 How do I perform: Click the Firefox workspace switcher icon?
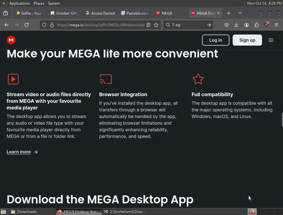pos(252,212)
